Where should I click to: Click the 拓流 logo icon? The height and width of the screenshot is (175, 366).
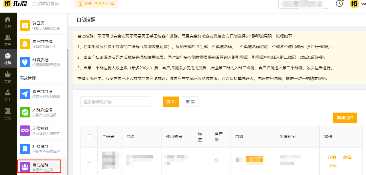(7, 4)
